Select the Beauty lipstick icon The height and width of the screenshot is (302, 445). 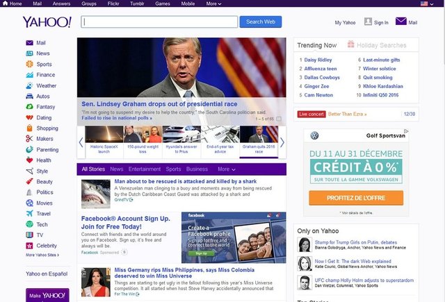[x=29, y=182]
